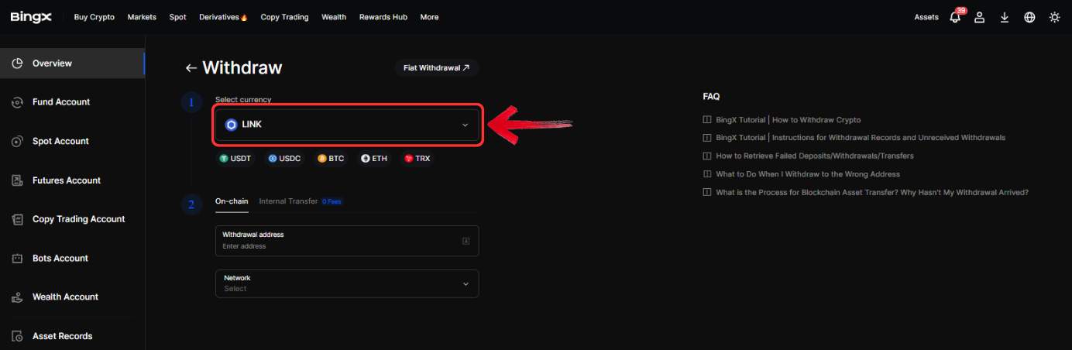Click the Network dropdown chevron arrow

pos(466,284)
